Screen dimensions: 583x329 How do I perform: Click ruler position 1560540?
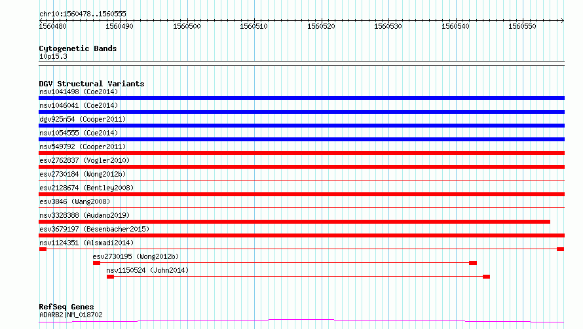click(x=455, y=26)
